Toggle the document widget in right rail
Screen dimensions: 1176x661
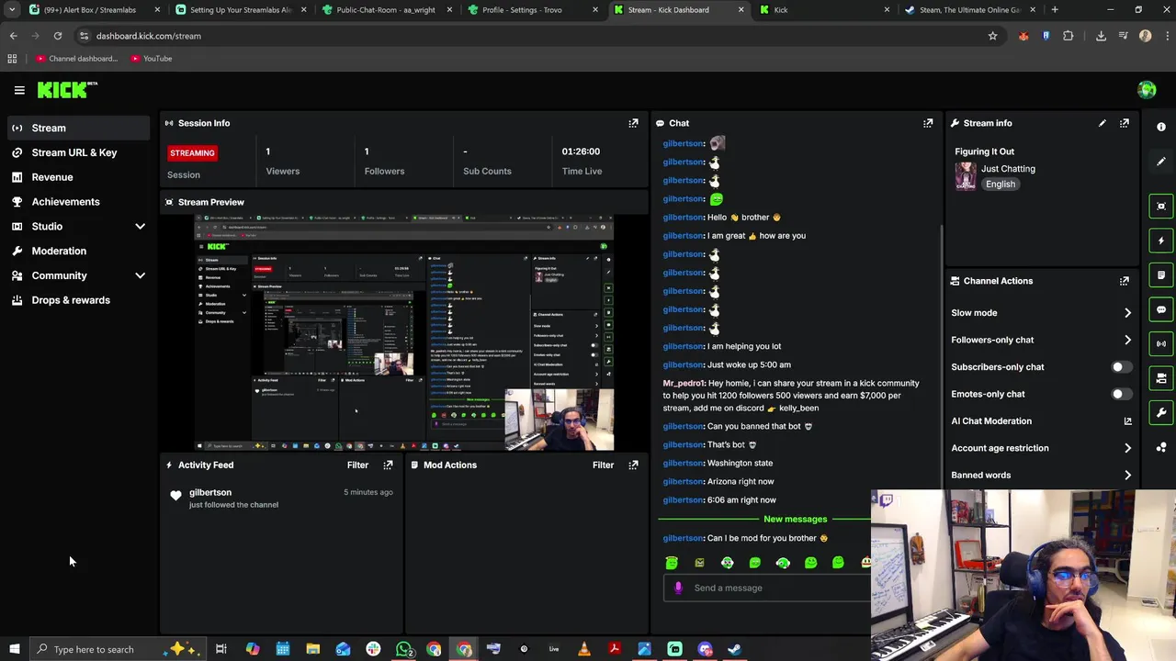click(x=1161, y=275)
